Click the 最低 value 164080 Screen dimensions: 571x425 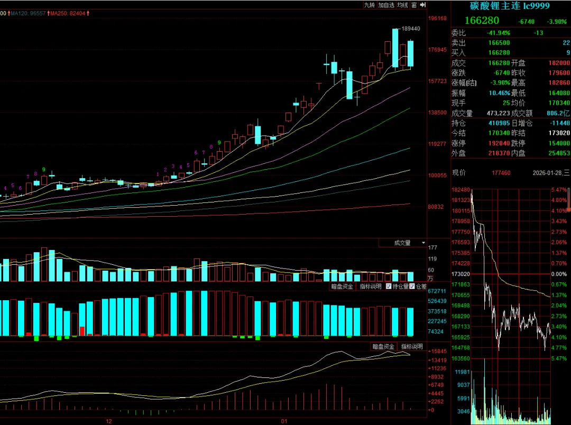559,93
